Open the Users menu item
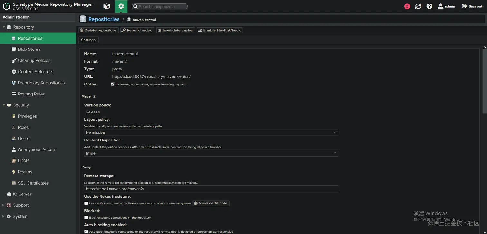Viewport: 487px width, 234px height. [x=38, y=139]
